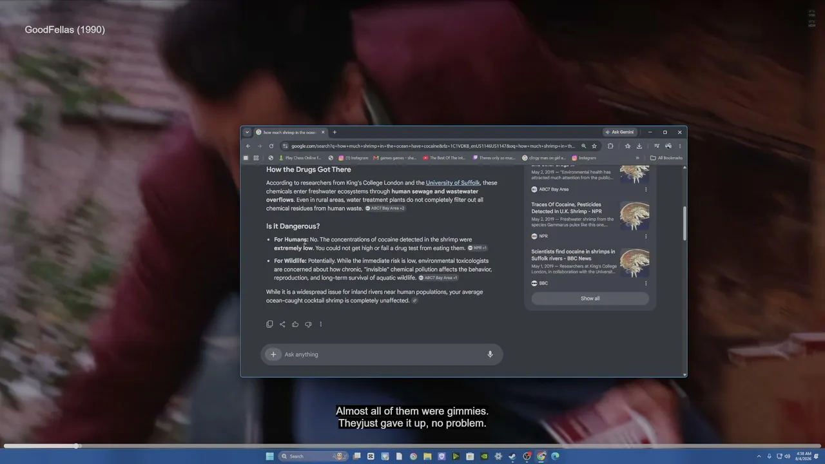Click the 'How the Drugs Got There' heading
825x464 pixels.
coord(309,169)
